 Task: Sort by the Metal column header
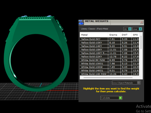[x=94, y=35]
